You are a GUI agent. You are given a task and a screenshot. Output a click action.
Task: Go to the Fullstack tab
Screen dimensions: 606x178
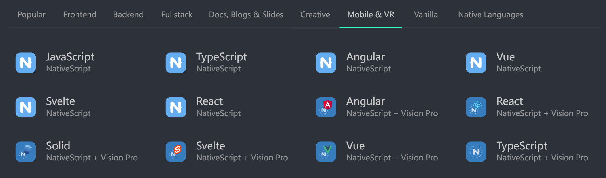[x=177, y=14]
